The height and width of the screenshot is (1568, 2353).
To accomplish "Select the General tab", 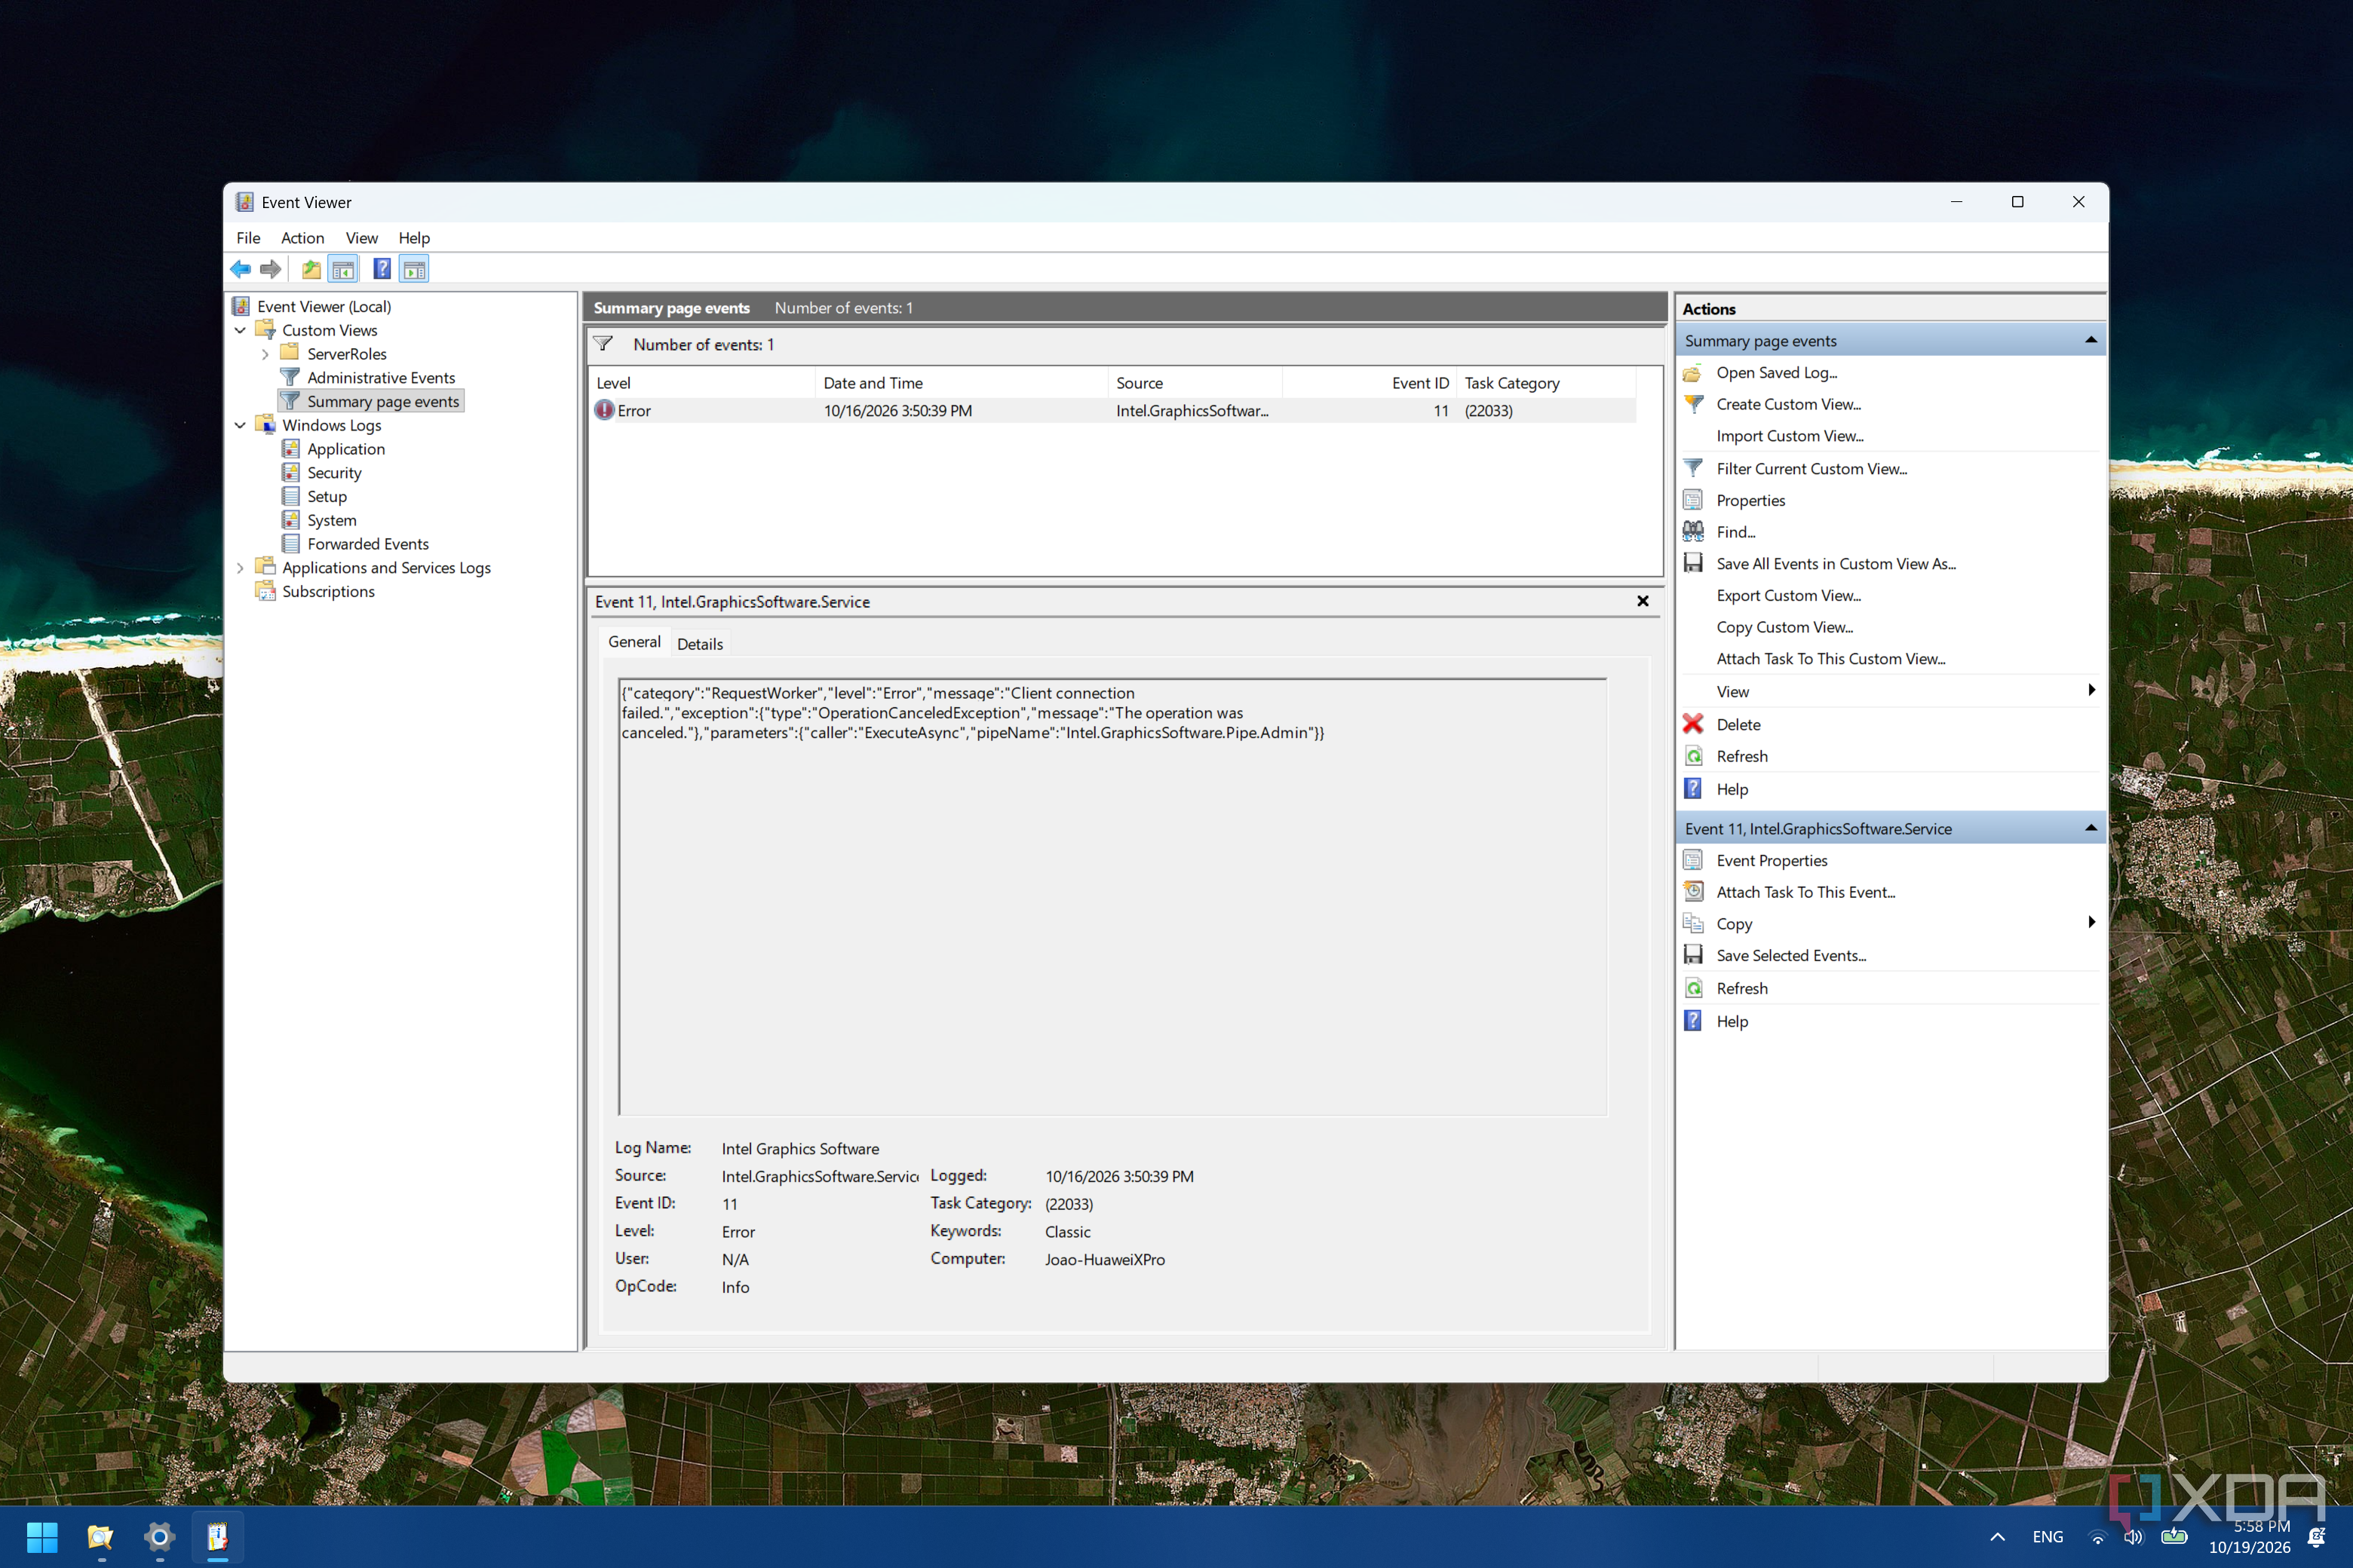I will [x=634, y=642].
